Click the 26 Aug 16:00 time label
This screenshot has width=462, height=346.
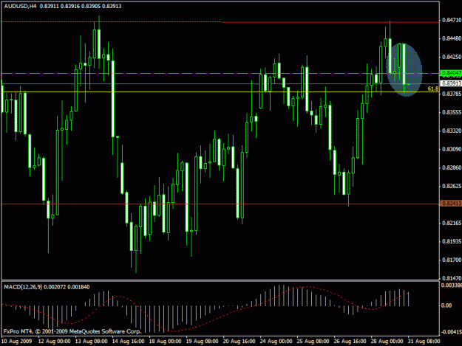pos(350,342)
